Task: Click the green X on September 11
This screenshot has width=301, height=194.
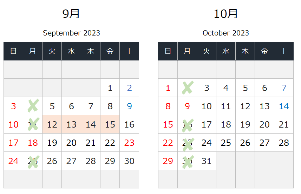Action: [33, 124]
